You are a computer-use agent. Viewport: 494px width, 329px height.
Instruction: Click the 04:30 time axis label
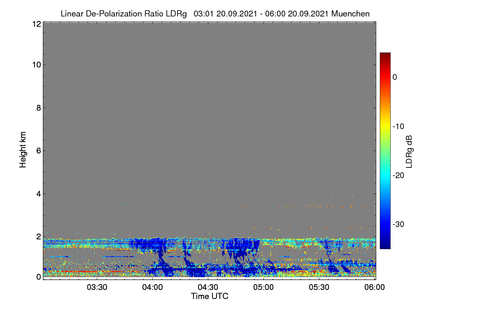(208, 287)
